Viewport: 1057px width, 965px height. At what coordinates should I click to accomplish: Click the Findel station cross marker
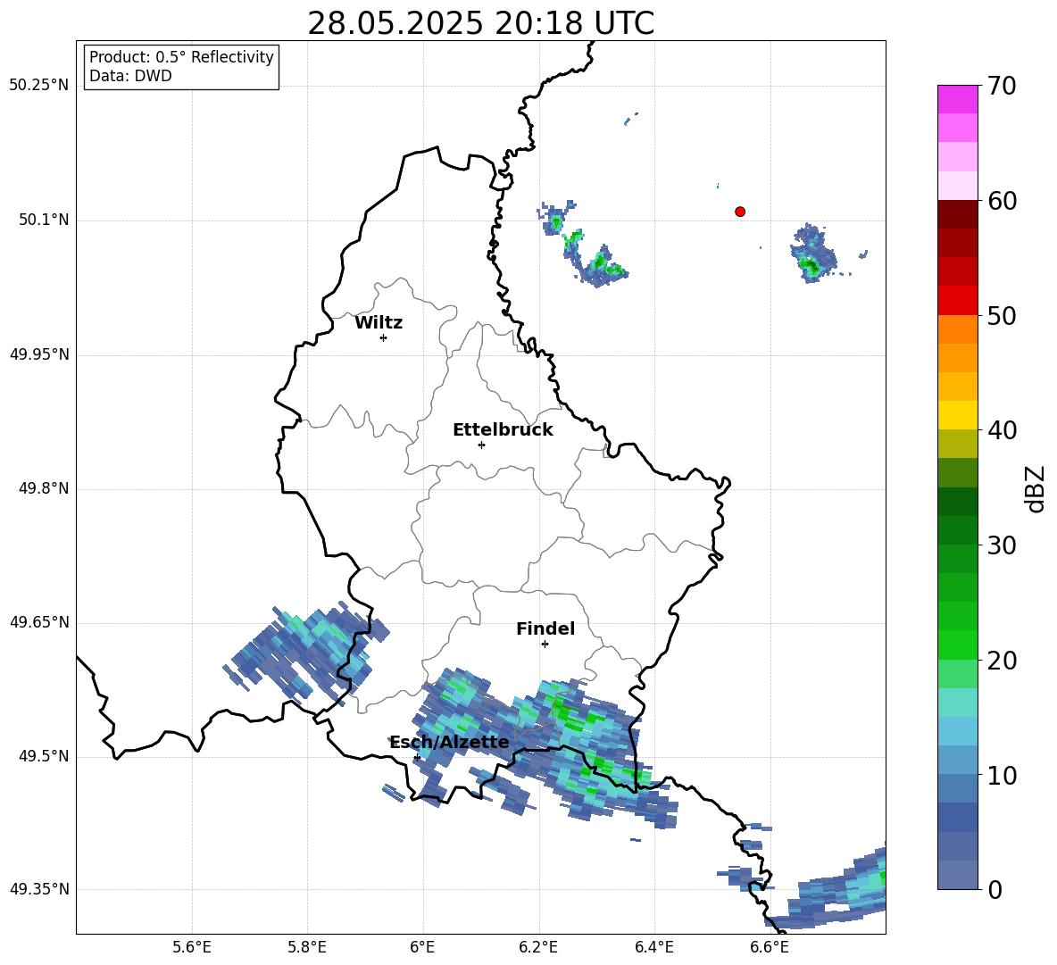click(545, 645)
